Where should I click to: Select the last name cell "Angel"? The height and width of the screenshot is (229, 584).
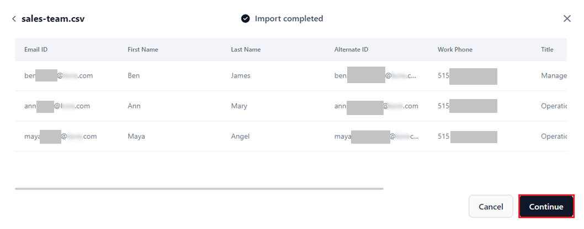241,137
